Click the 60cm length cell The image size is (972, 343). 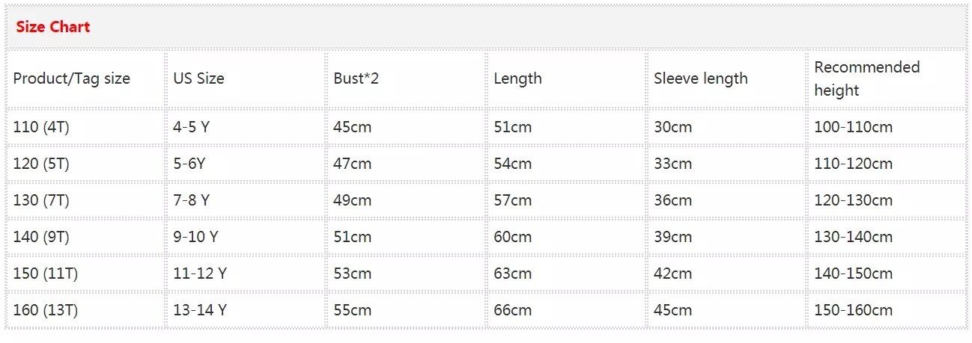512,237
